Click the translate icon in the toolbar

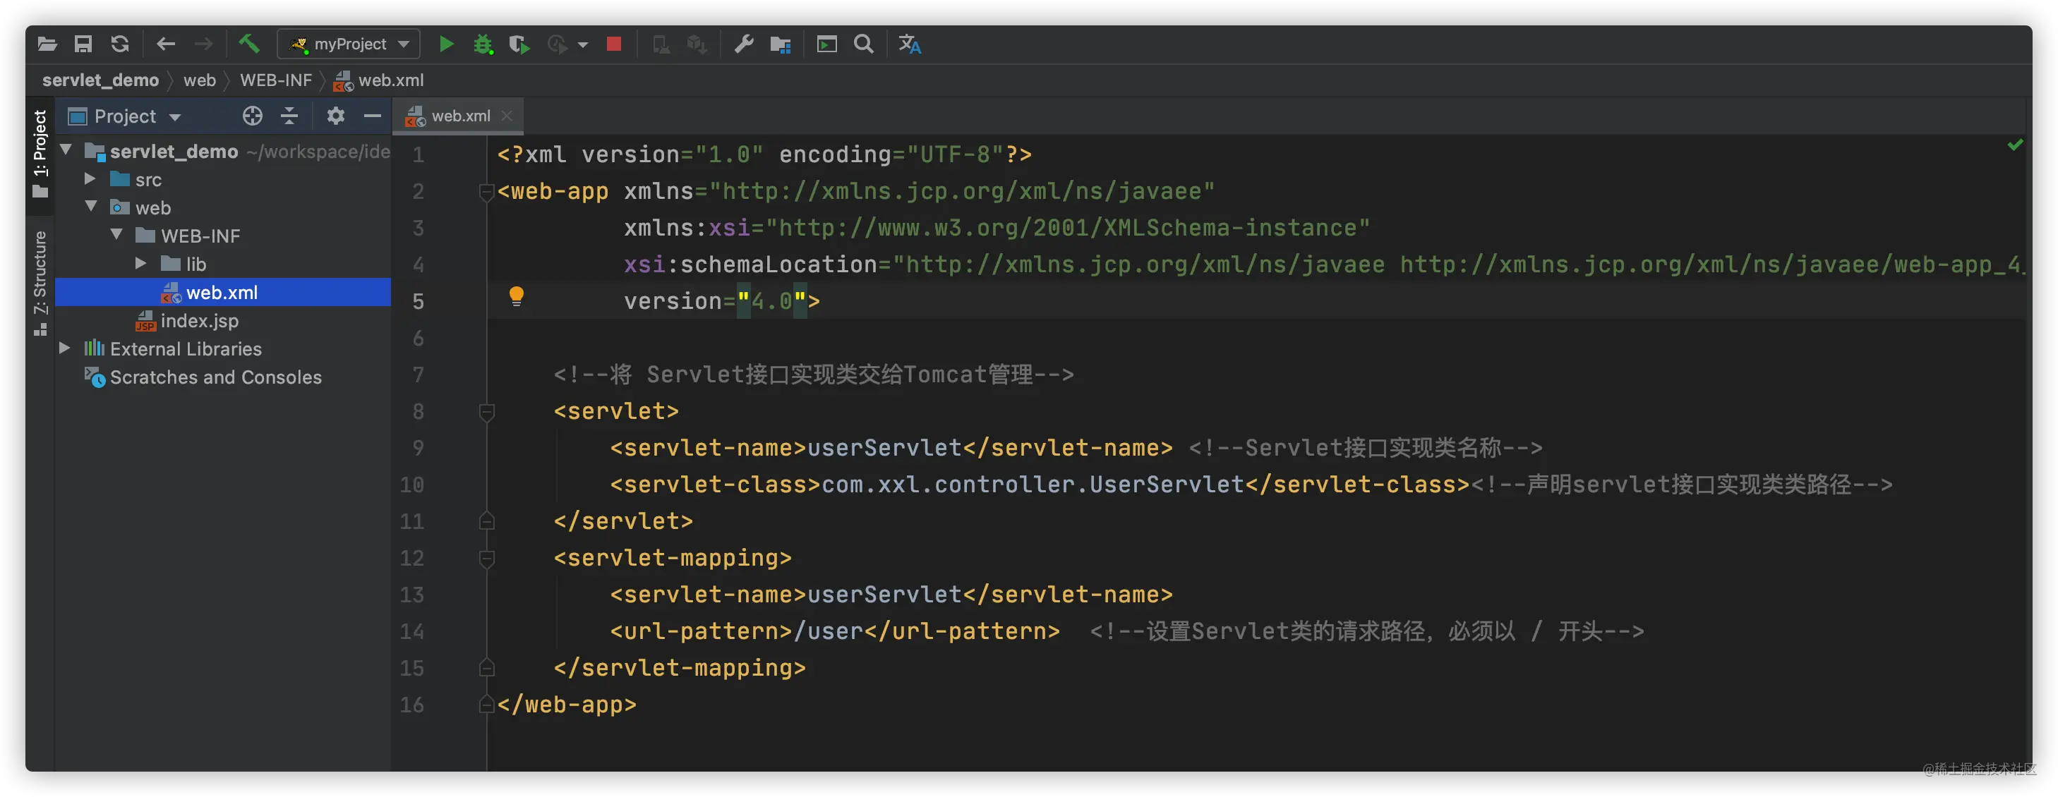click(909, 44)
